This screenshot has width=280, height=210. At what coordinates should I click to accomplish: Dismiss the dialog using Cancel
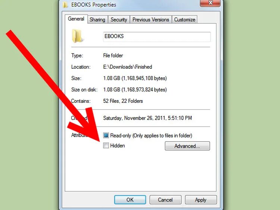coord(165,200)
